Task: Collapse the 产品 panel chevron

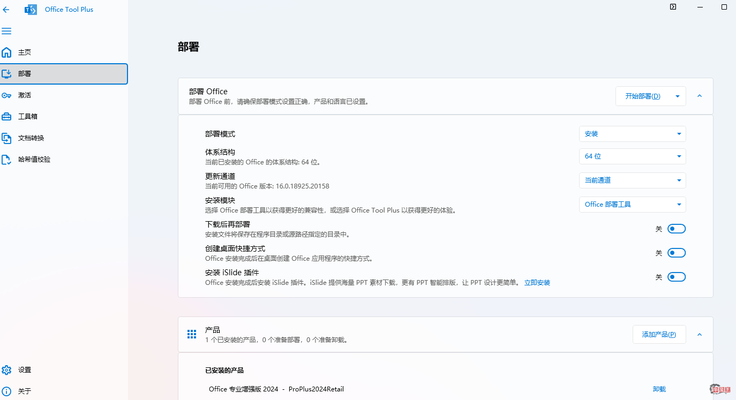Action: pos(699,334)
